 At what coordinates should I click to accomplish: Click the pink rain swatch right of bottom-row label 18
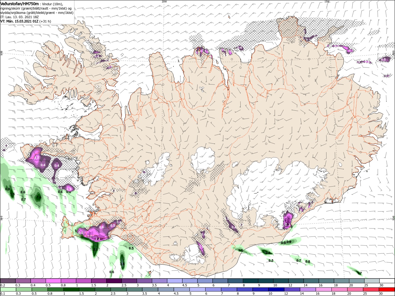(339, 290)
